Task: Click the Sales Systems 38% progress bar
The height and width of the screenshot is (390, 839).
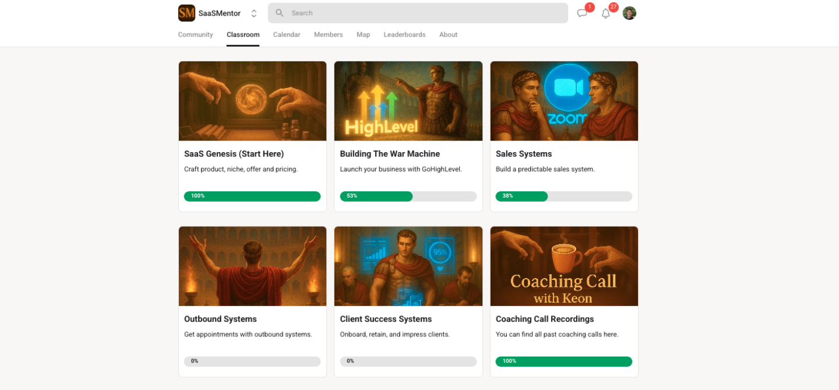Action: [564, 196]
